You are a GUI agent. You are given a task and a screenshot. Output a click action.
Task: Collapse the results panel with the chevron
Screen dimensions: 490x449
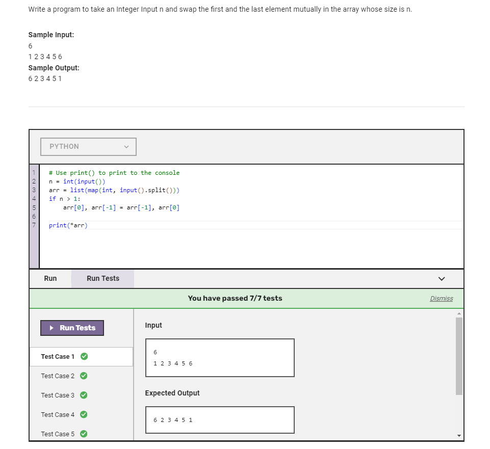441,279
